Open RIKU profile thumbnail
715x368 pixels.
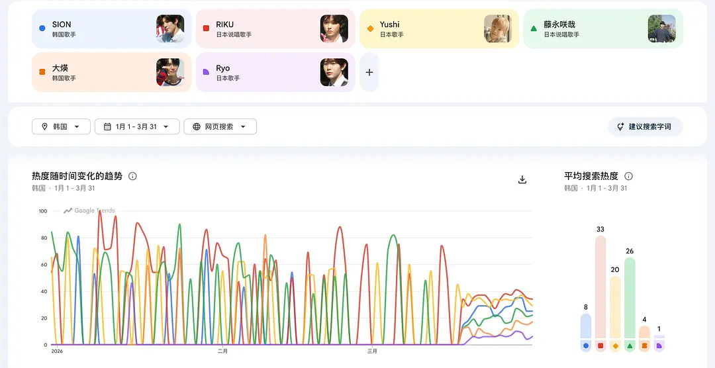(334, 28)
